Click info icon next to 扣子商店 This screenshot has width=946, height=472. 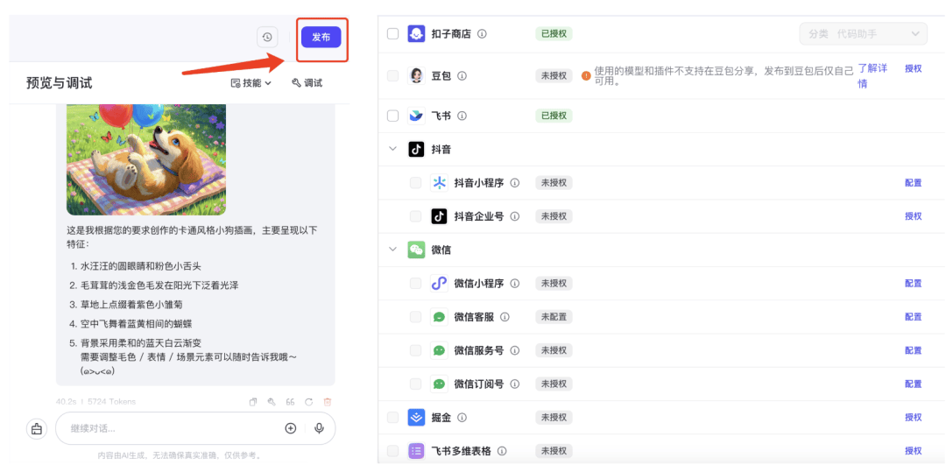pos(482,34)
